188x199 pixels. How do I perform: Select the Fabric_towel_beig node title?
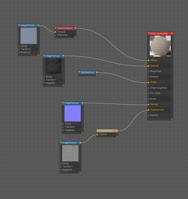click(x=158, y=33)
